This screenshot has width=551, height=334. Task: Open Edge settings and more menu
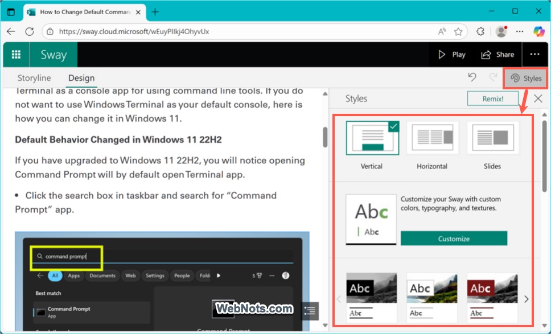(x=520, y=32)
